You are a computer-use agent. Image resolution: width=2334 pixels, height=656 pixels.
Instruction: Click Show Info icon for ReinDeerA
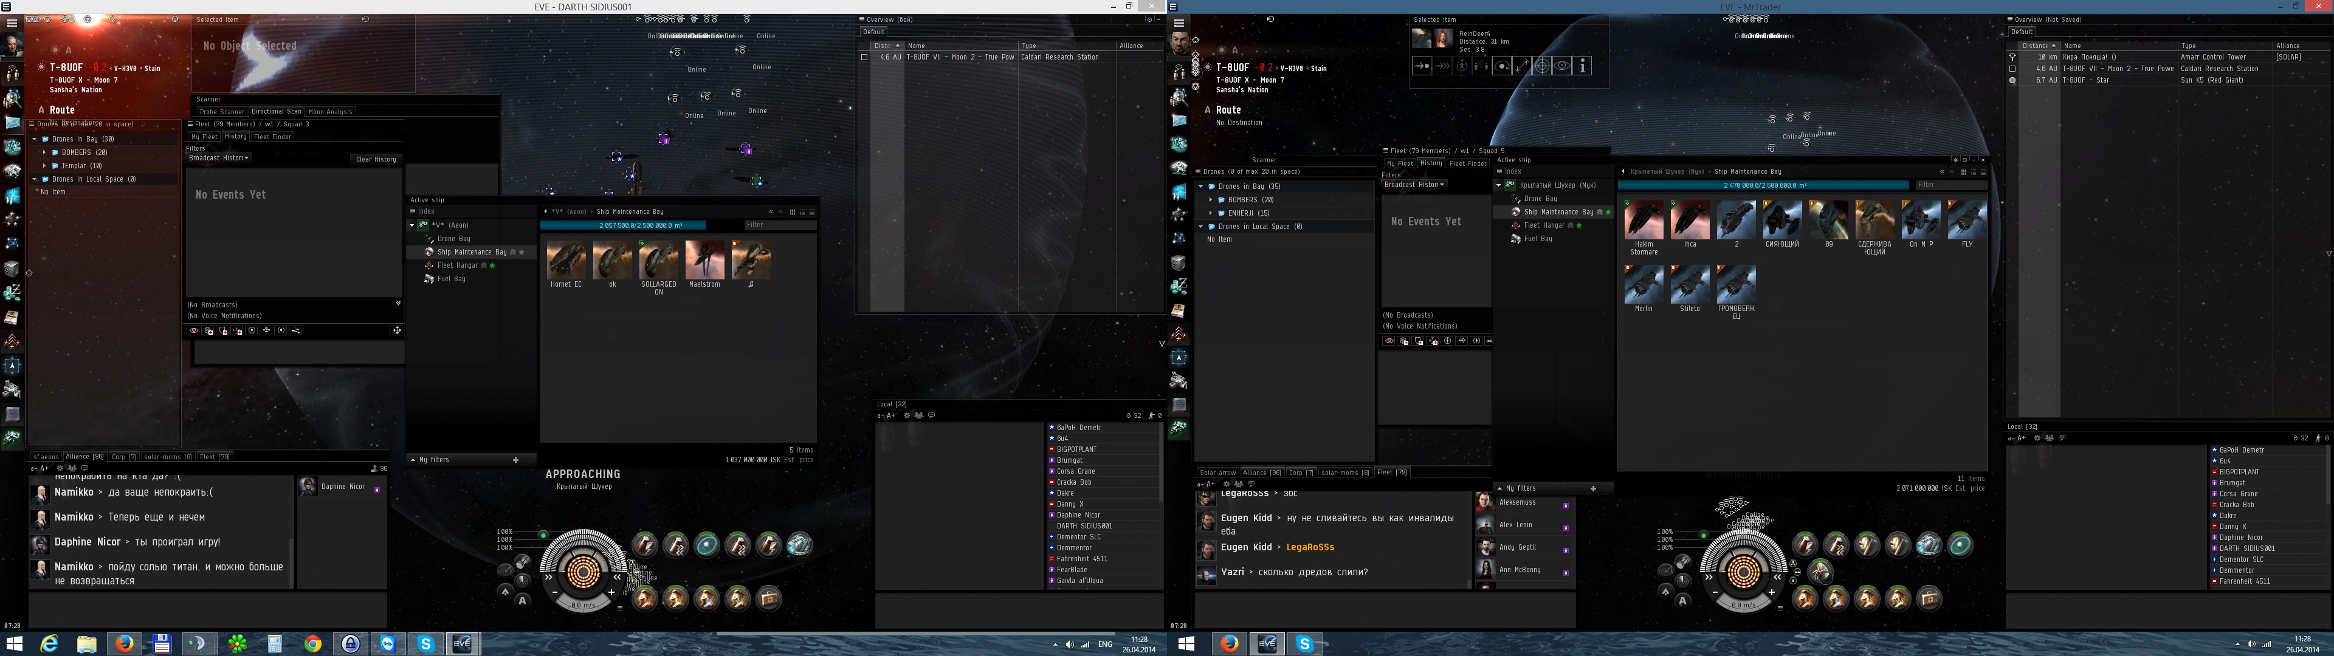pyautogui.click(x=1583, y=66)
